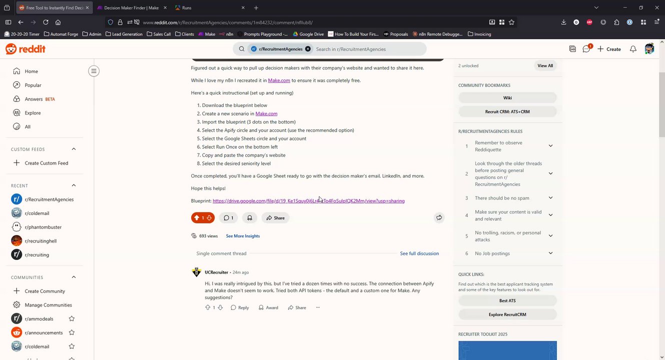Expand rule 1 Remember to observe Reddiquette
This screenshot has width=665, height=360.
click(550, 146)
